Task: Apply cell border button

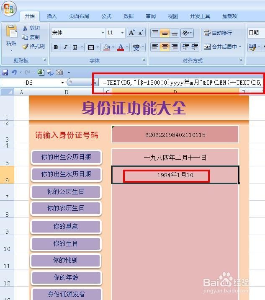Action: point(91,47)
